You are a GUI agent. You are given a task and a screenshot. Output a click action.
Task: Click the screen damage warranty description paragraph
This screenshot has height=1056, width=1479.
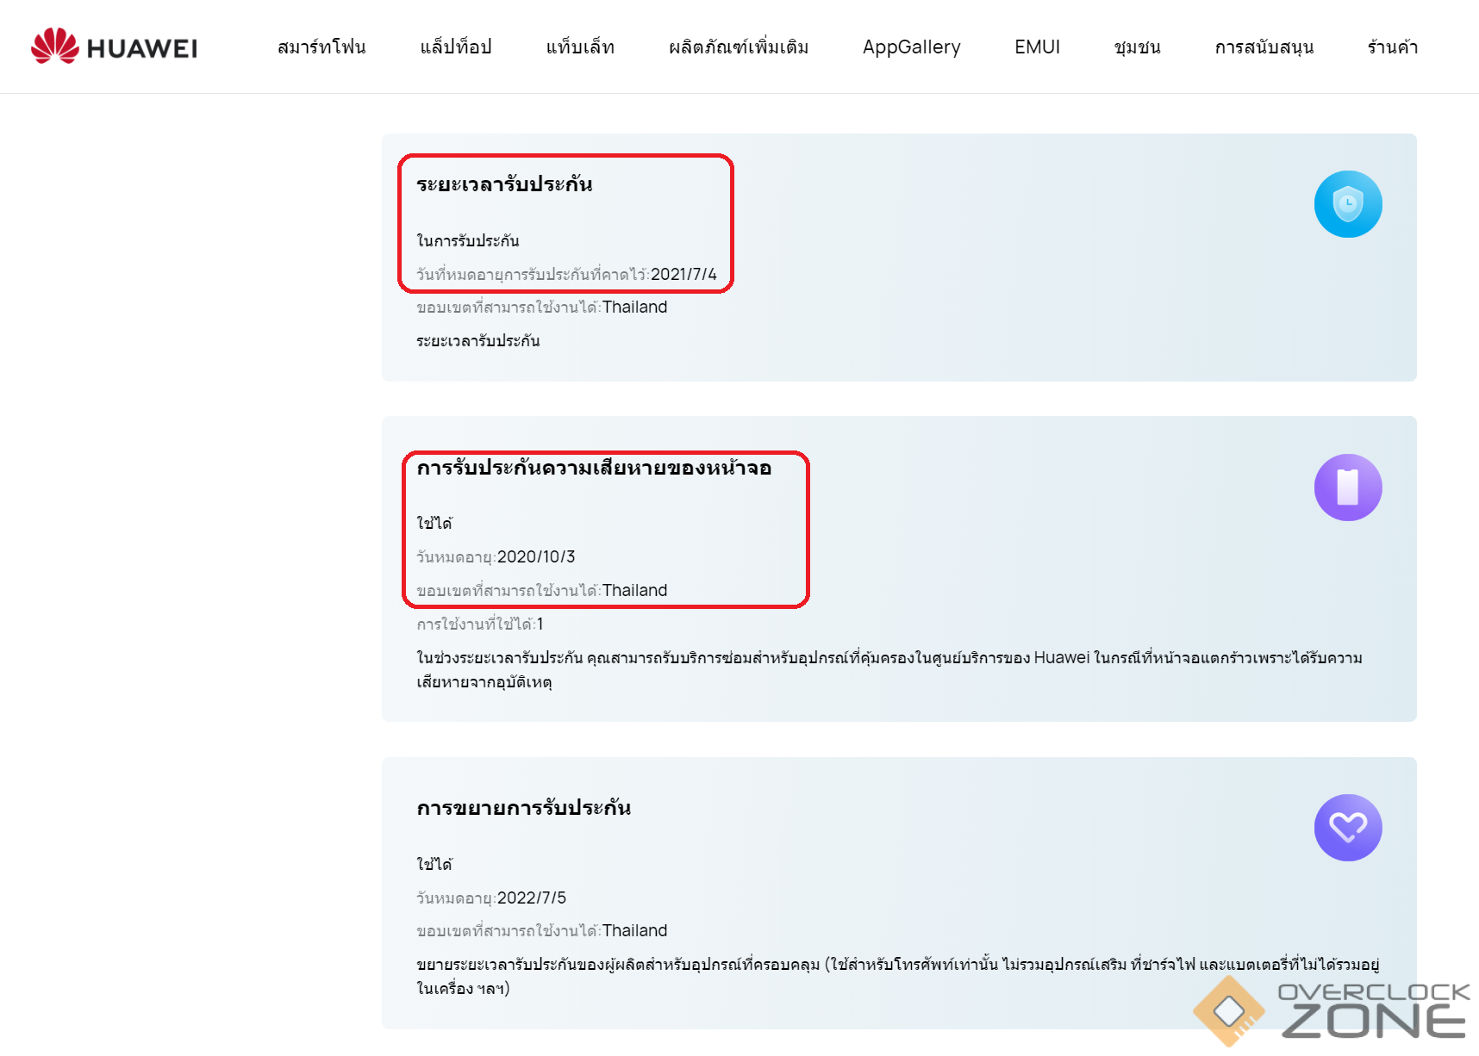pyautogui.click(x=889, y=670)
